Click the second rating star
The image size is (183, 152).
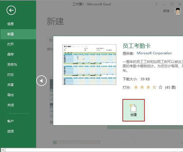[x=142, y=87]
